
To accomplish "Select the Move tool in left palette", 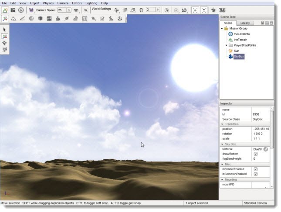I will (4, 36).
